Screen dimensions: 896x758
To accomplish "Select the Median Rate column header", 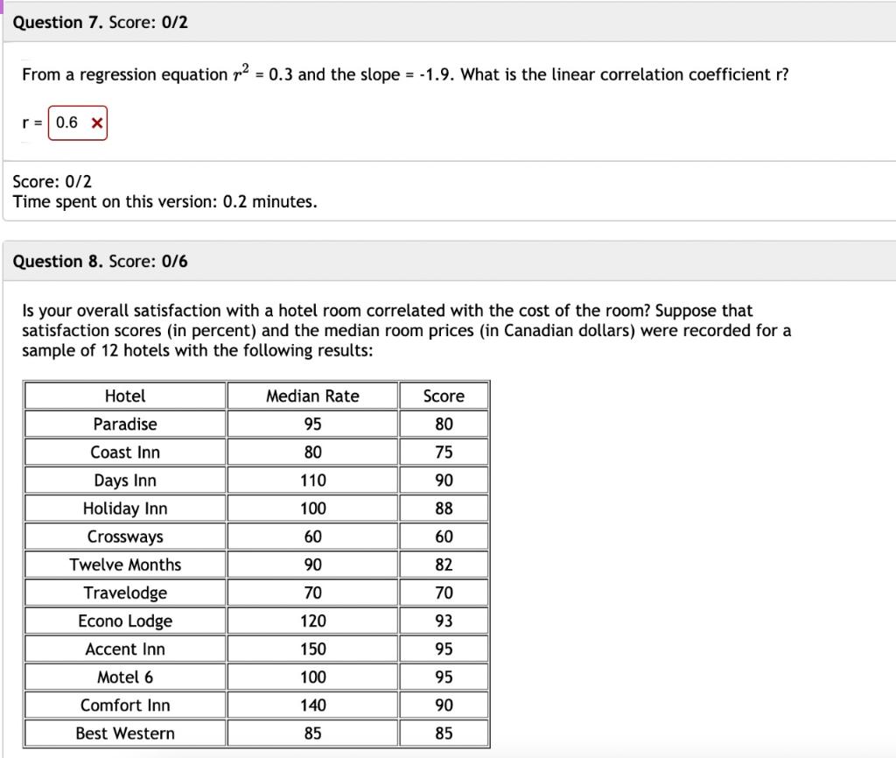I will [311, 396].
